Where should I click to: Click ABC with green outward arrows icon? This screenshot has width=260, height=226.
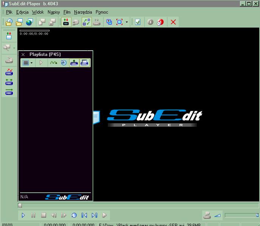coord(9,82)
